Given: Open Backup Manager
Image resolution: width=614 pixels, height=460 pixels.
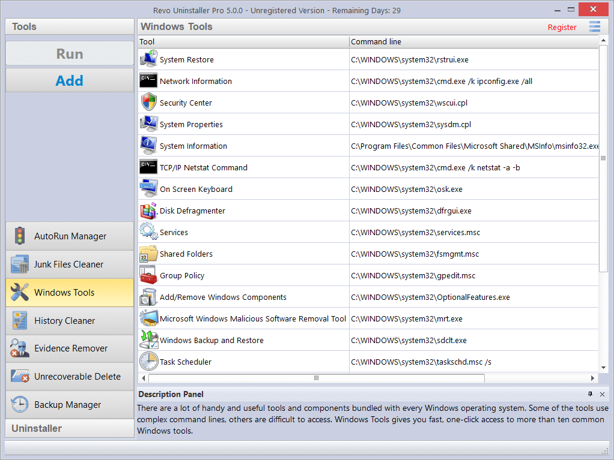Looking at the screenshot, I should (70, 404).
